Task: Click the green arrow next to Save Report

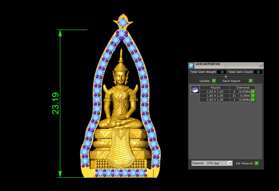Action: (x=251, y=81)
